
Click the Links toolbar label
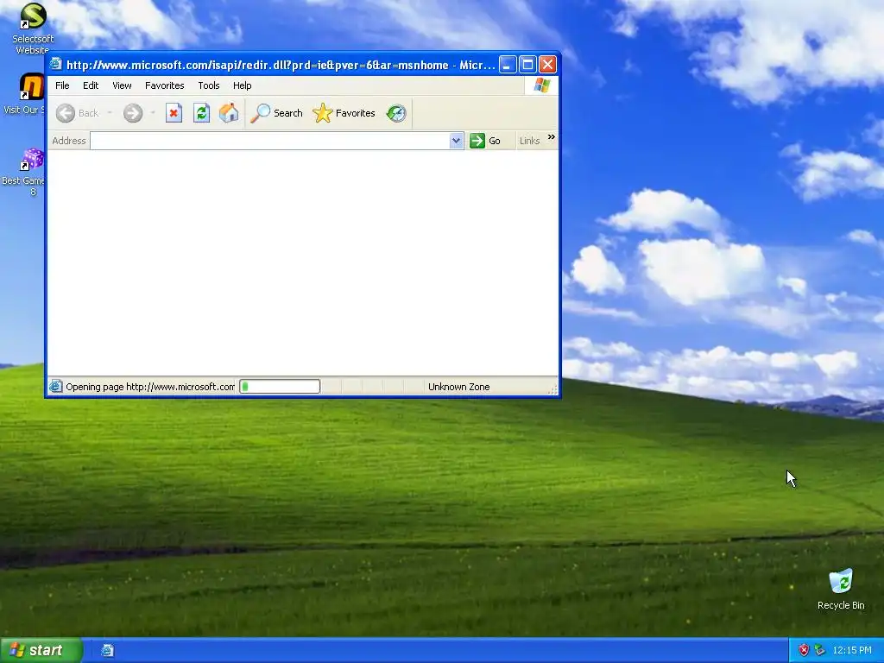(x=529, y=141)
